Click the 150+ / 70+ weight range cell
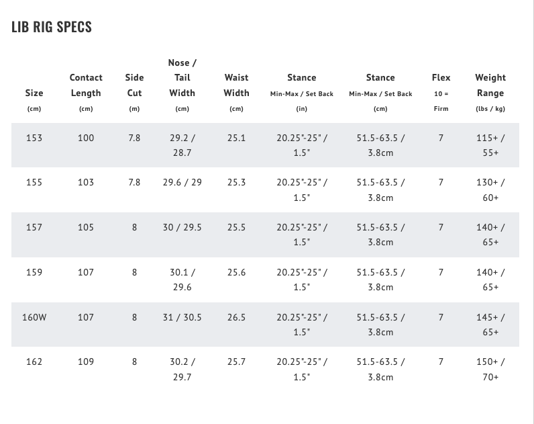The image size is (534, 424). (x=490, y=369)
